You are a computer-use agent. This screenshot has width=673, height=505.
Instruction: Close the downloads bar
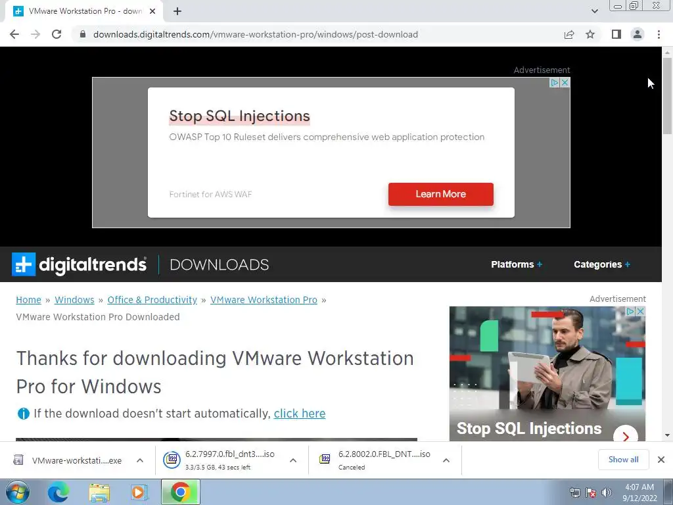point(661,460)
